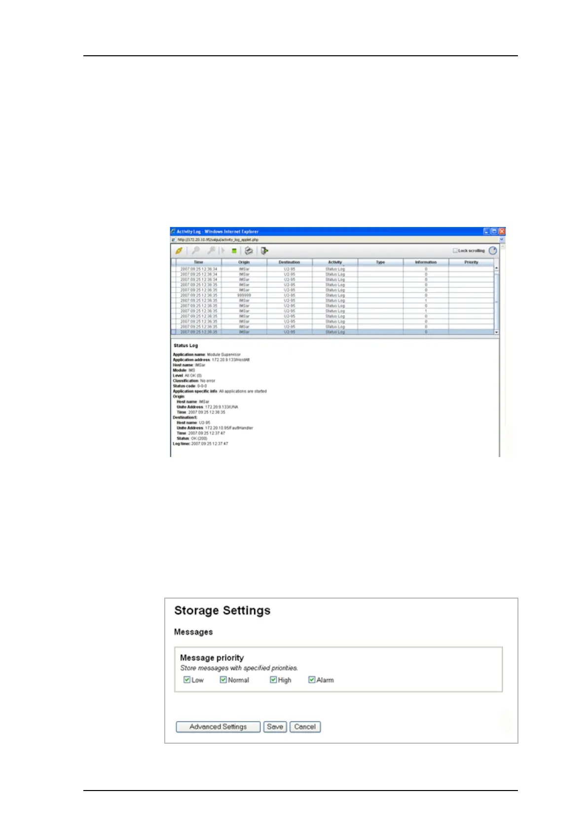Viewport: 587px width, 831px height.
Task: Click the exit door icon in the toolbar
Action: pos(264,251)
